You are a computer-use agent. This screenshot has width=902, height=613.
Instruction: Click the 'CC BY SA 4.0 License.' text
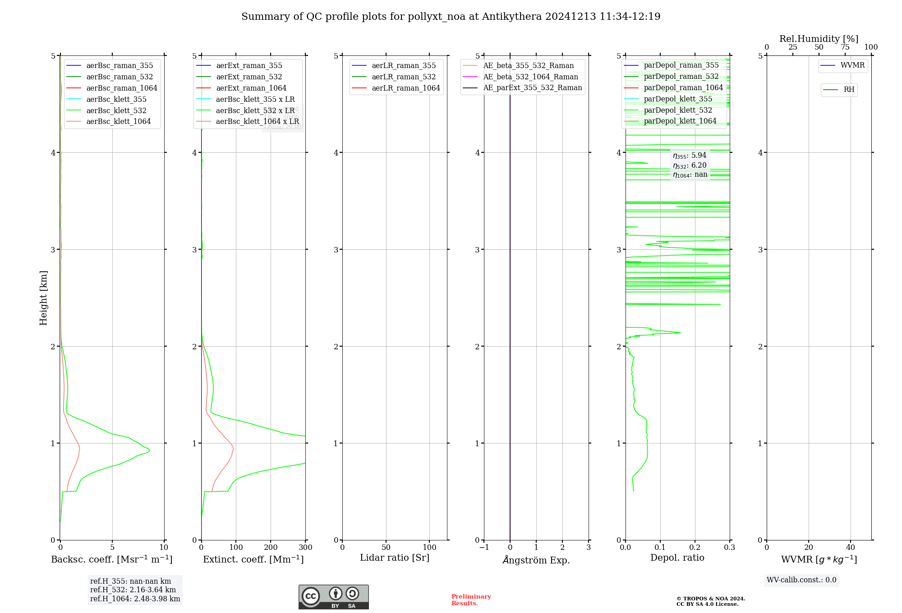(707, 604)
